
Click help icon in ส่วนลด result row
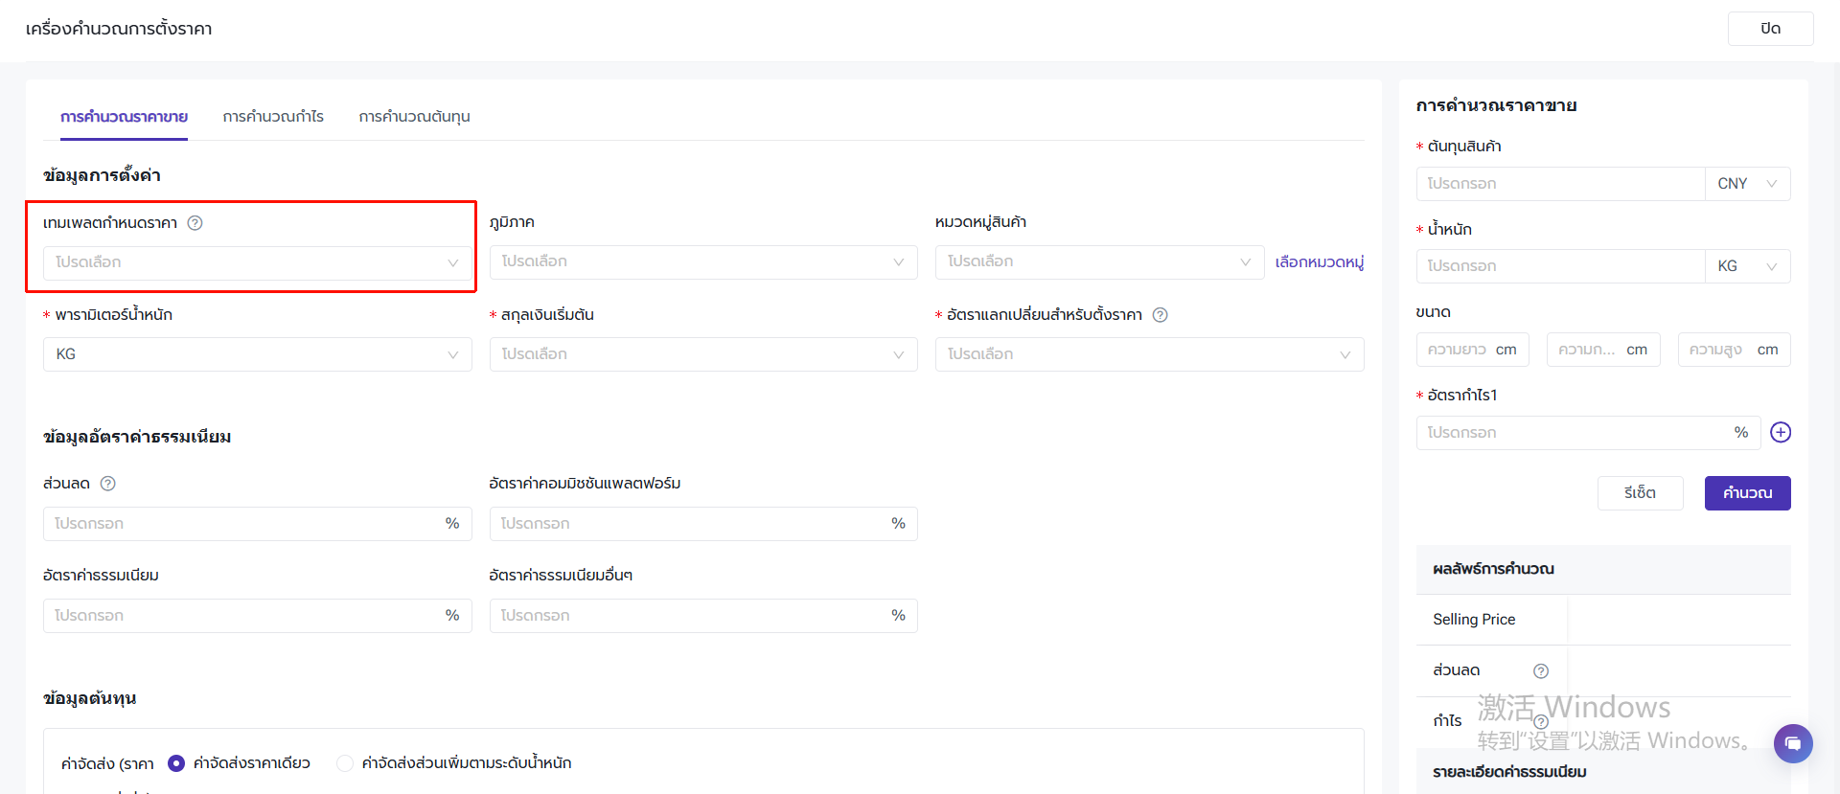tap(1540, 671)
